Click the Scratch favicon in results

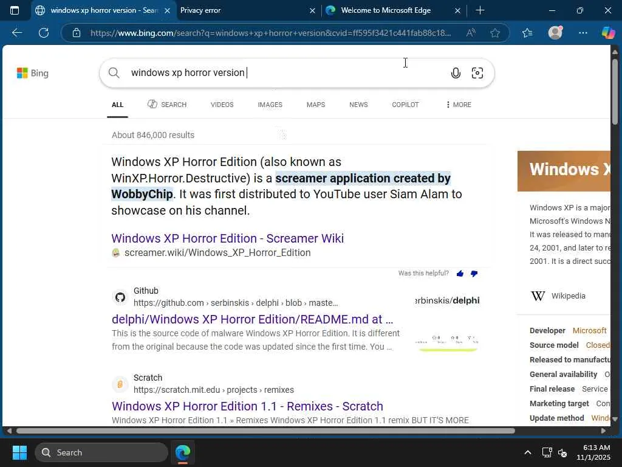point(120,384)
